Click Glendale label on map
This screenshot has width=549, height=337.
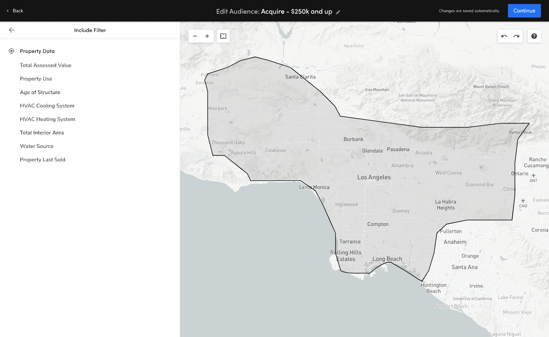click(372, 151)
